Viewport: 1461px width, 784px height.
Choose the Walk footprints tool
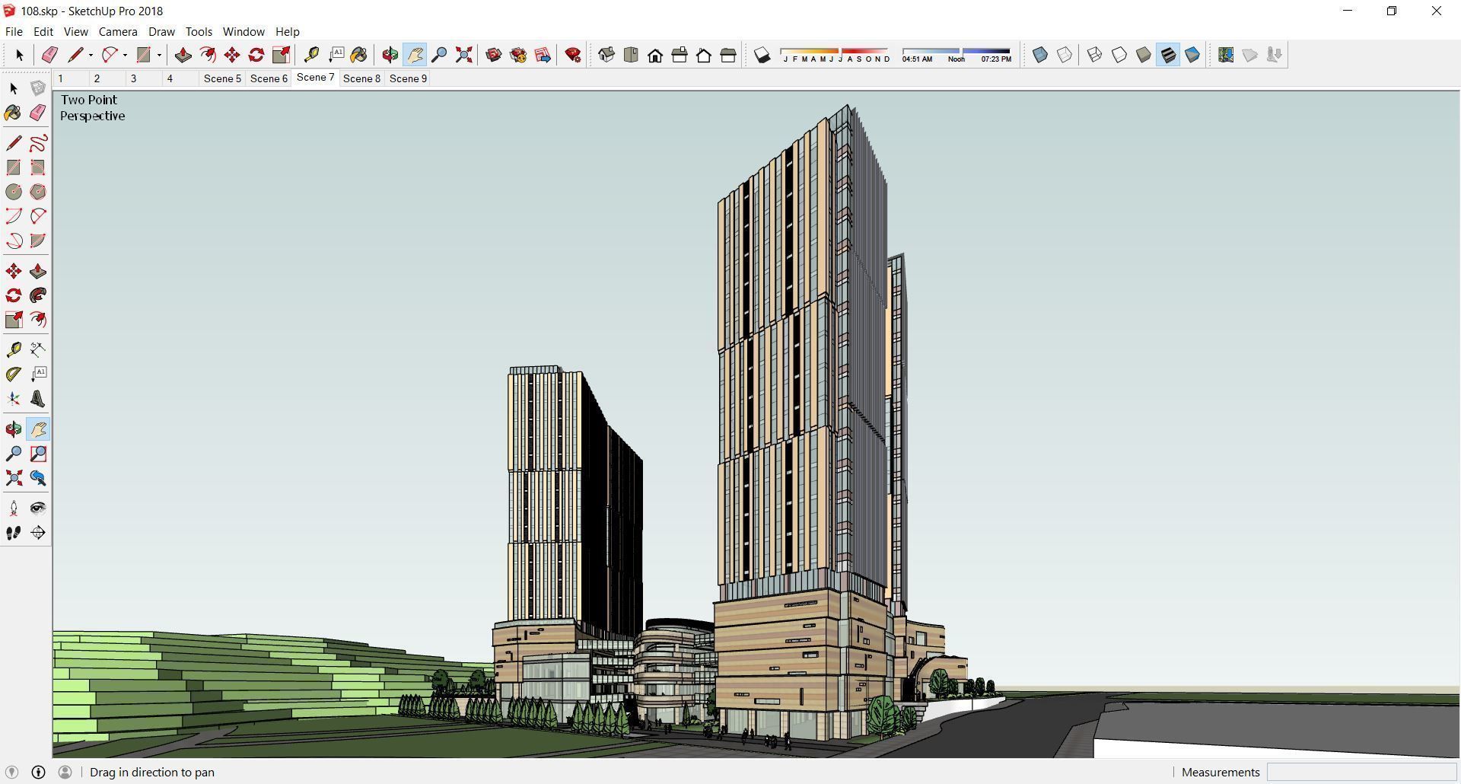pos(14,533)
